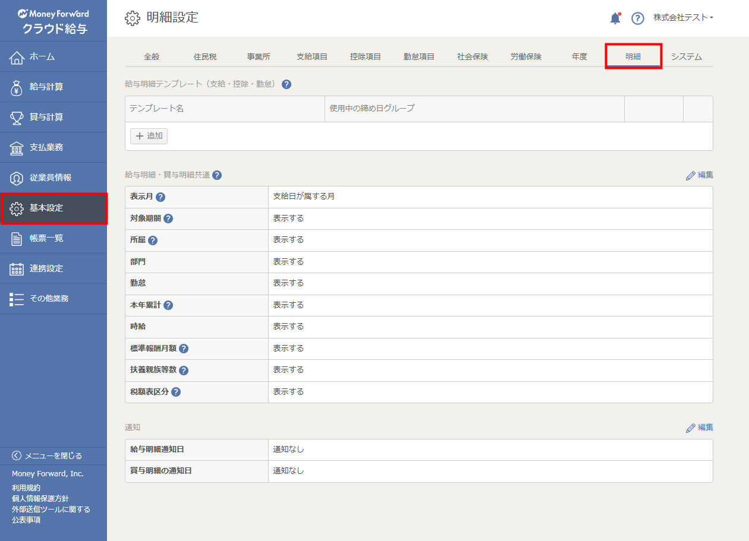749x541 pixels.
Task: Click the help icon beside 標準報酬月額
Action: coord(184,349)
